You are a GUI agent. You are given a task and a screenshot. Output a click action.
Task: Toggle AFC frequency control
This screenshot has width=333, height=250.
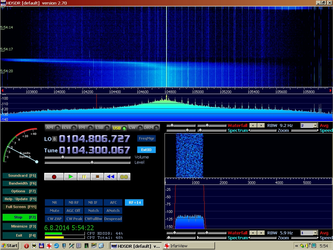point(113,202)
